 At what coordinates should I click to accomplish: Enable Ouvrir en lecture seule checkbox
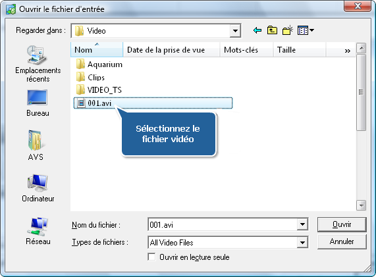click(151, 257)
